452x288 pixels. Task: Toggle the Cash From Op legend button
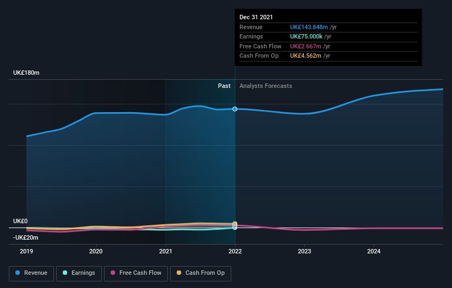(x=200, y=273)
